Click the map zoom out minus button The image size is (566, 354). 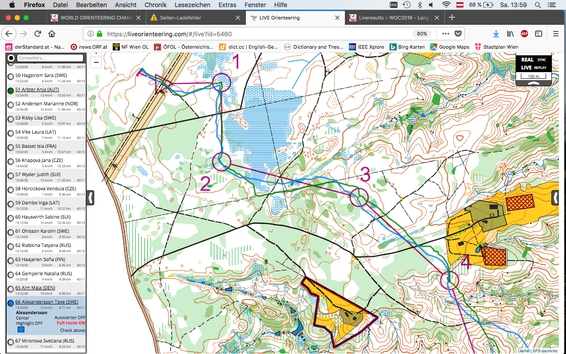click(x=96, y=63)
